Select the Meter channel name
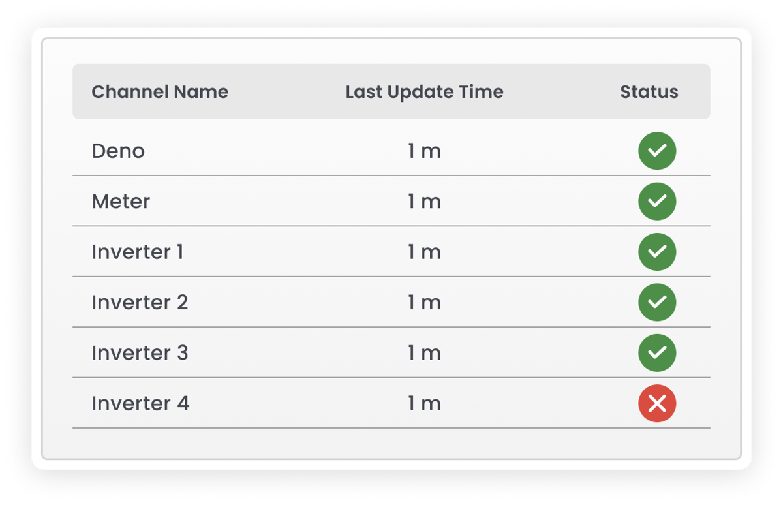Image resolution: width=783 pixels, height=505 pixels. pyautogui.click(x=121, y=202)
